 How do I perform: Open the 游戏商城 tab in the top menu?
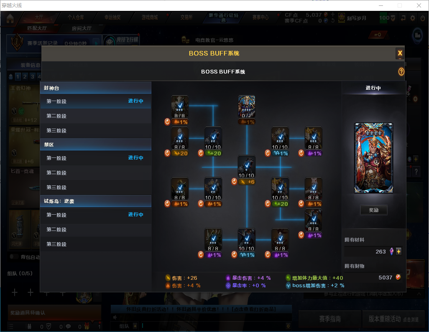149,17
